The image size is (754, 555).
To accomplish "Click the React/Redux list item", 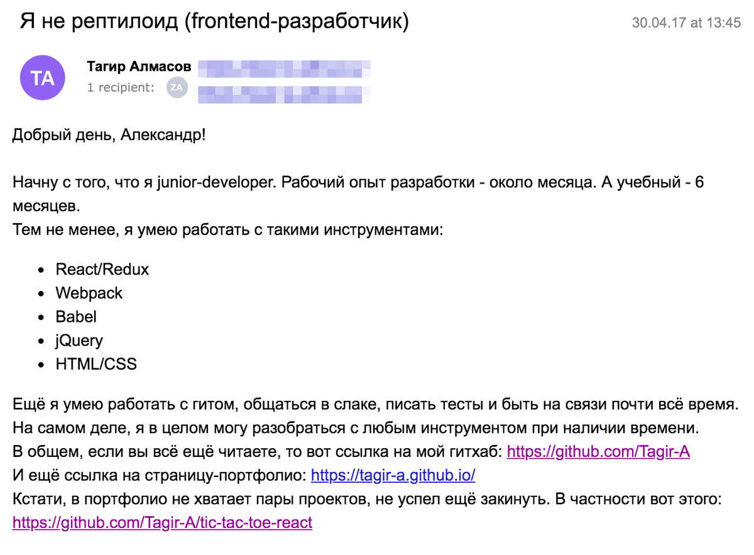I will (x=102, y=270).
